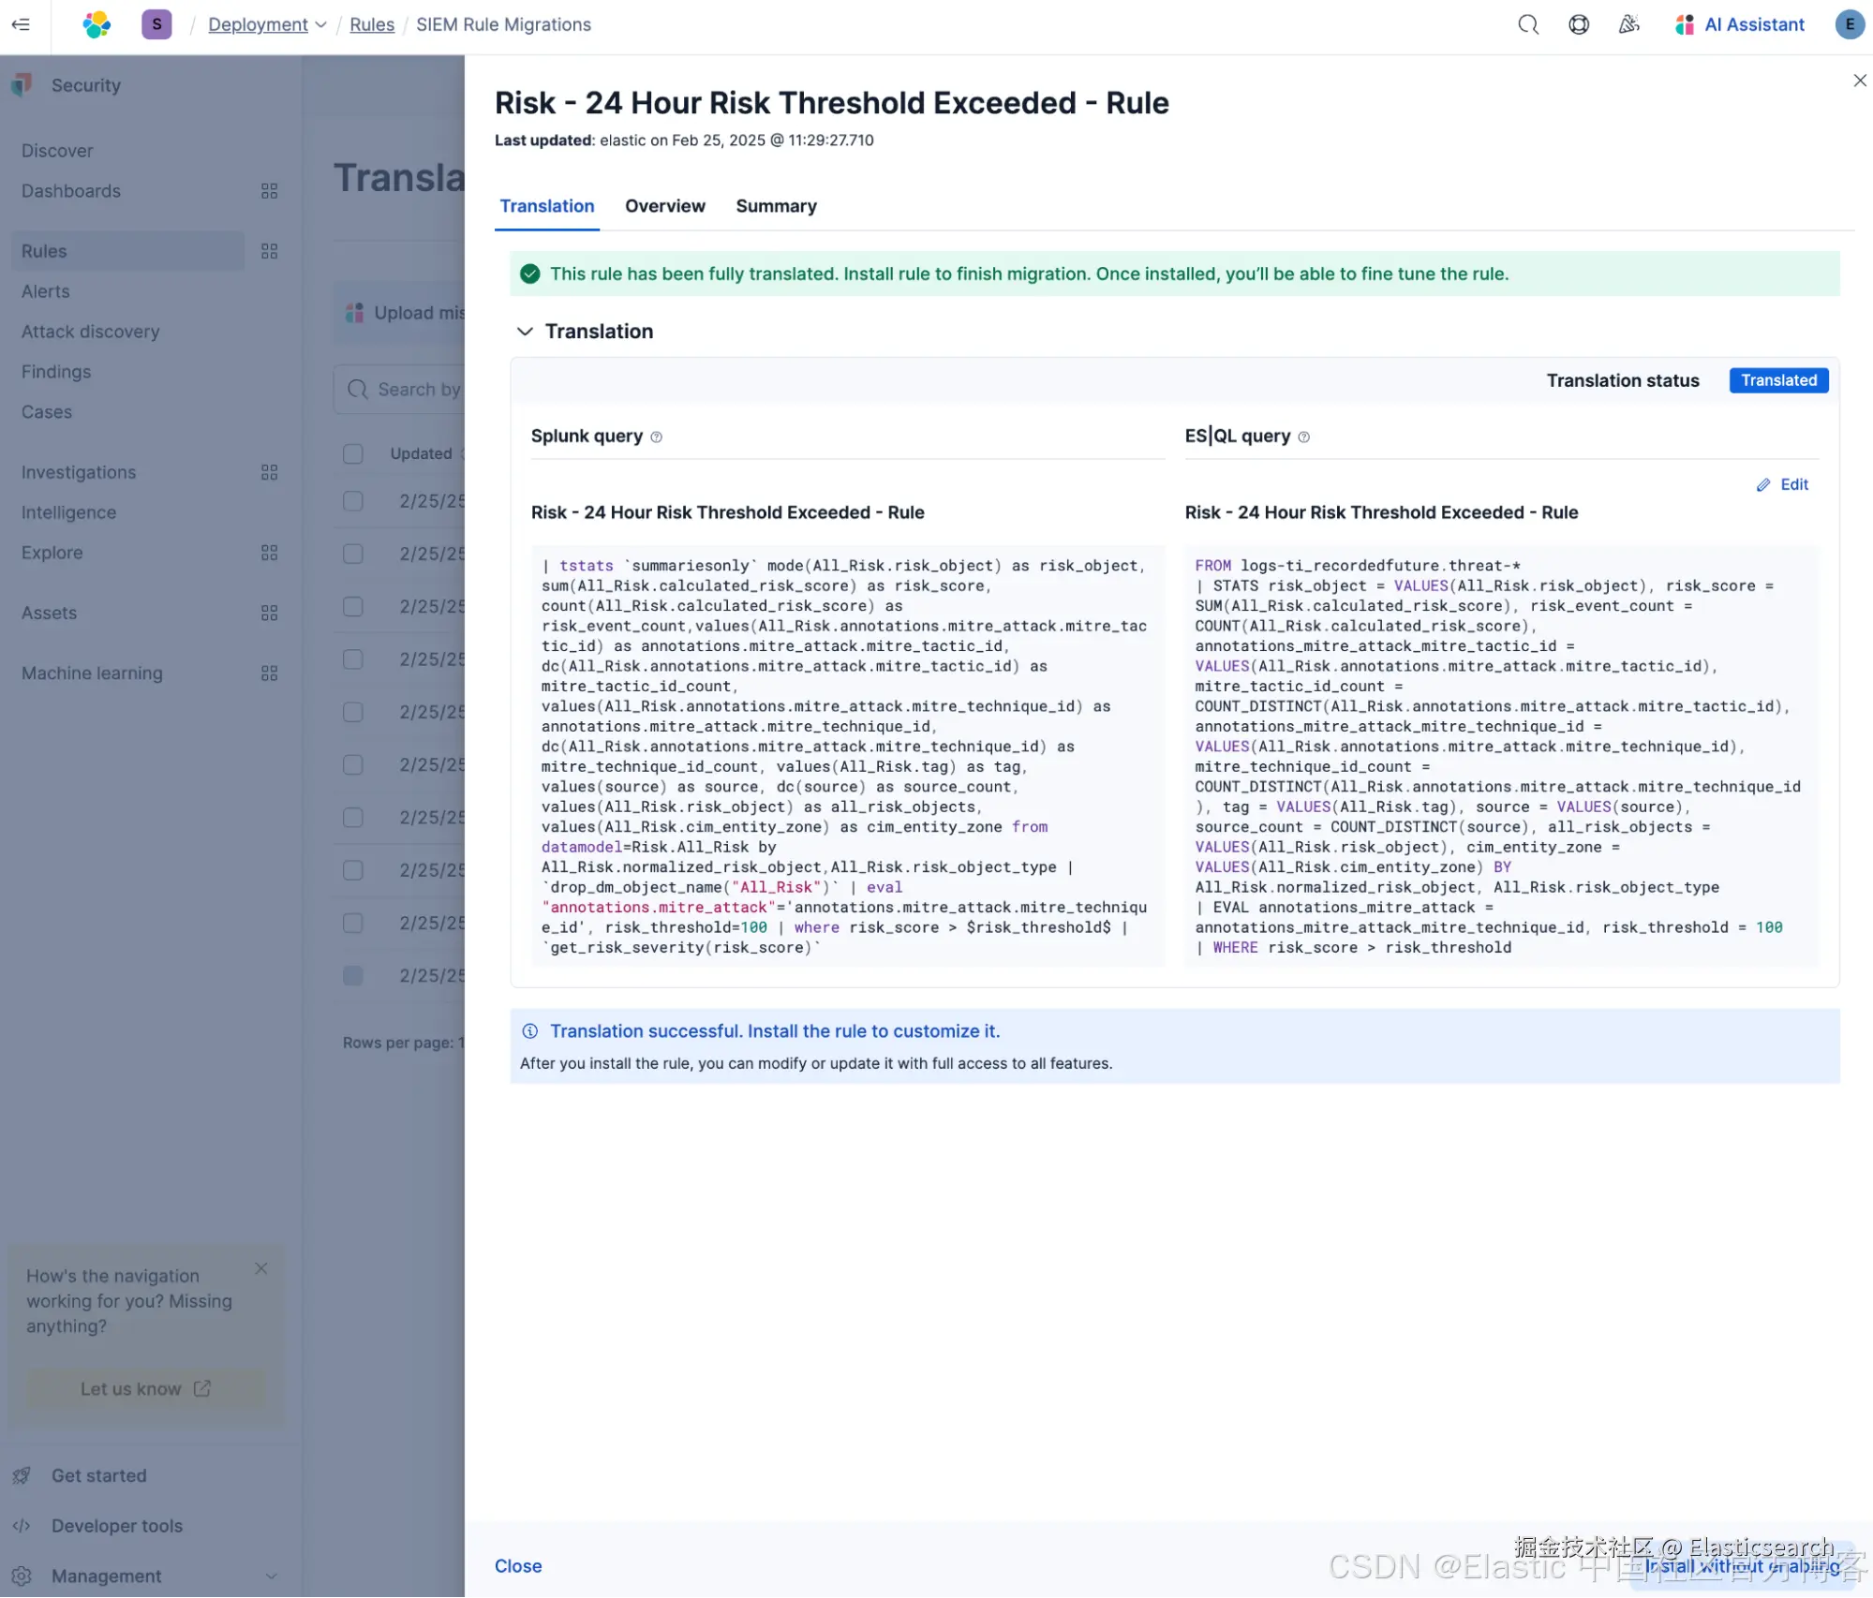Click the Rules breadcrumb link
1873x1598 pixels.
coord(371,24)
